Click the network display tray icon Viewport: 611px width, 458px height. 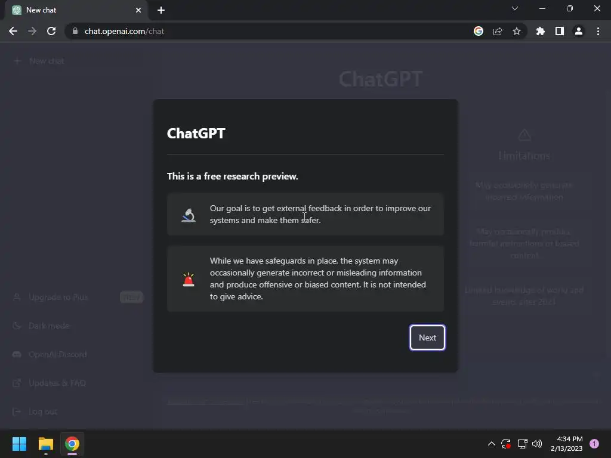point(522,444)
